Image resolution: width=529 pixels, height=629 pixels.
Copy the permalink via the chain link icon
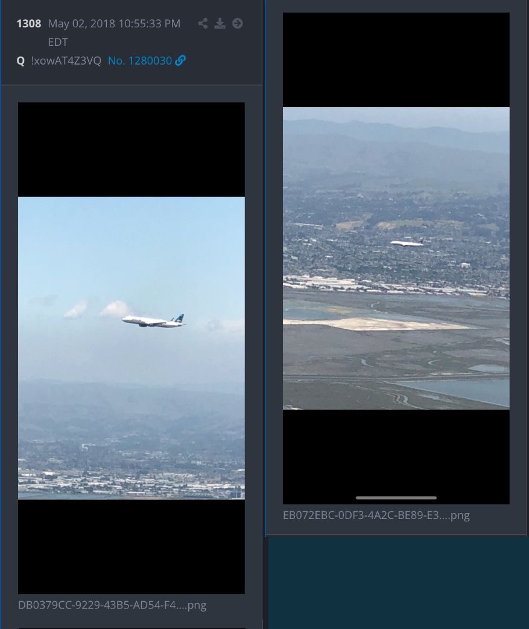[x=180, y=60]
